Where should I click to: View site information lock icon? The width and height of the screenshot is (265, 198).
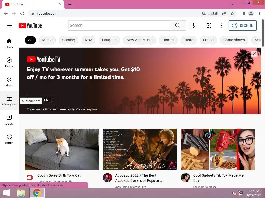[x=33, y=13]
